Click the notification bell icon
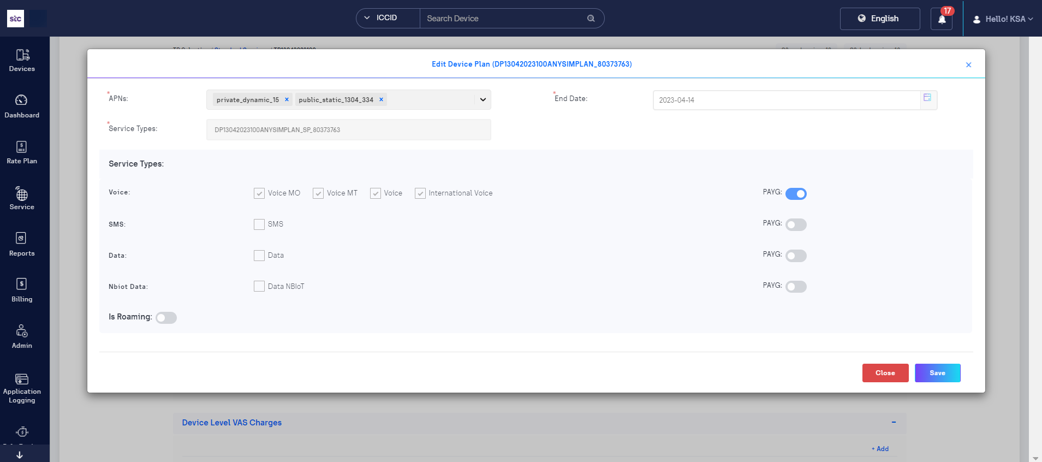The image size is (1042, 462). [x=942, y=19]
